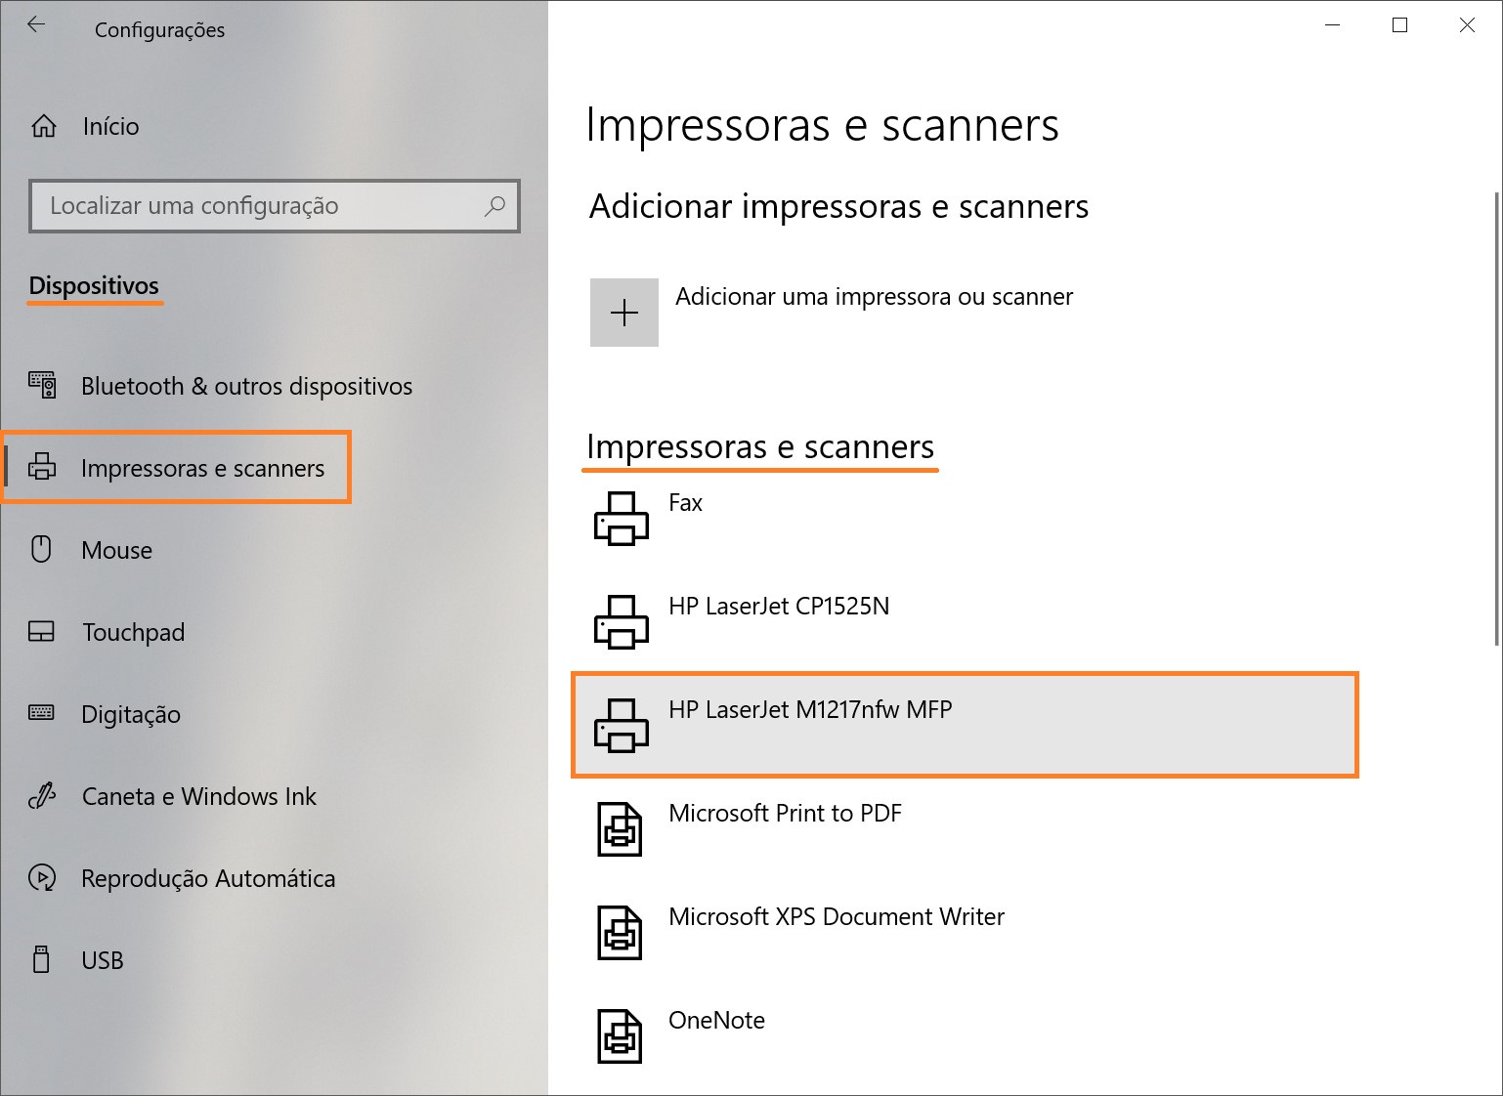Click the Impressoras e scanners sidebar icon
The height and width of the screenshot is (1096, 1503).
coord(42,467)
